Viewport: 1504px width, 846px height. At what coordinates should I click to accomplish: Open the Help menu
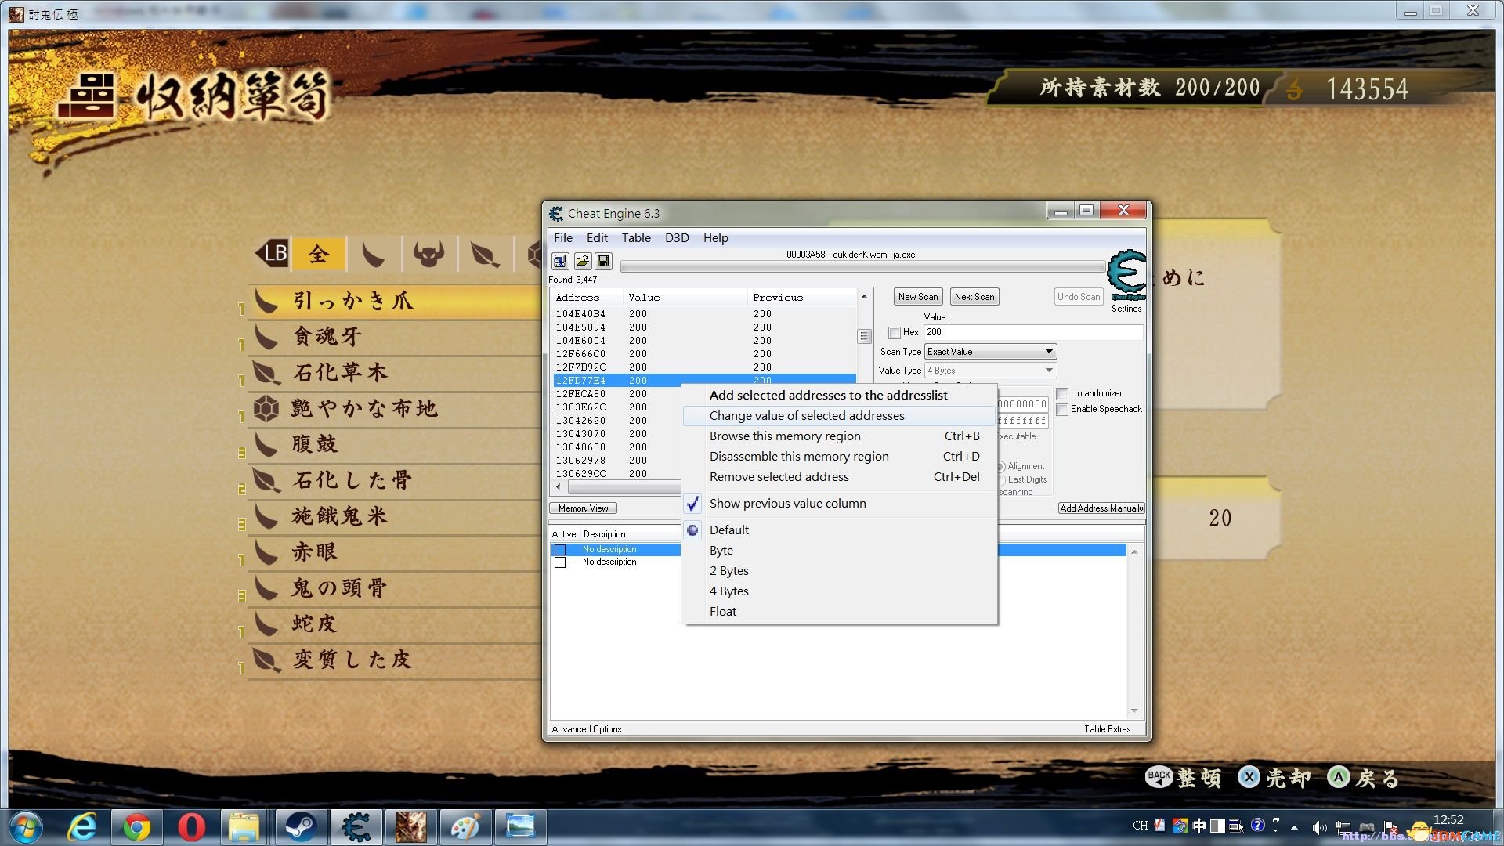(x=715, y=238)
